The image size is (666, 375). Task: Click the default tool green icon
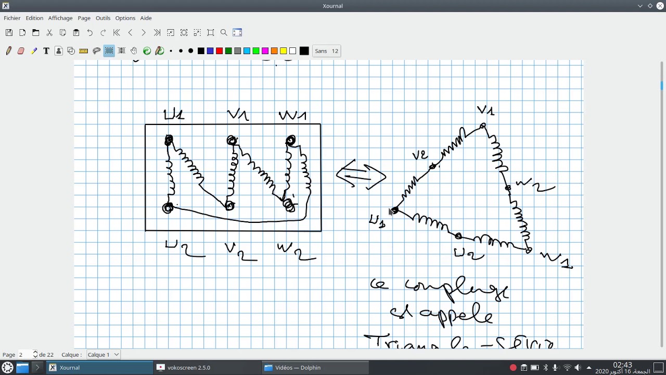tap(147, 51)
